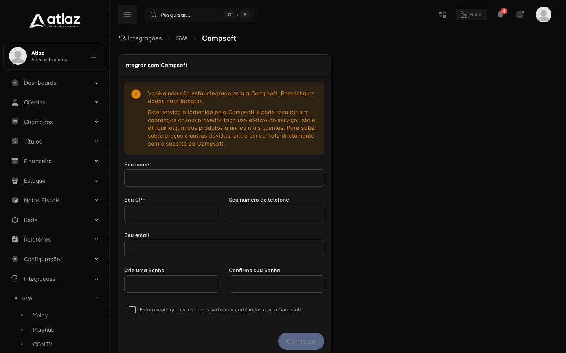
Task: Collapse the Integrações menu chevron
Action: pyautogui.click(x=96, y=279)
